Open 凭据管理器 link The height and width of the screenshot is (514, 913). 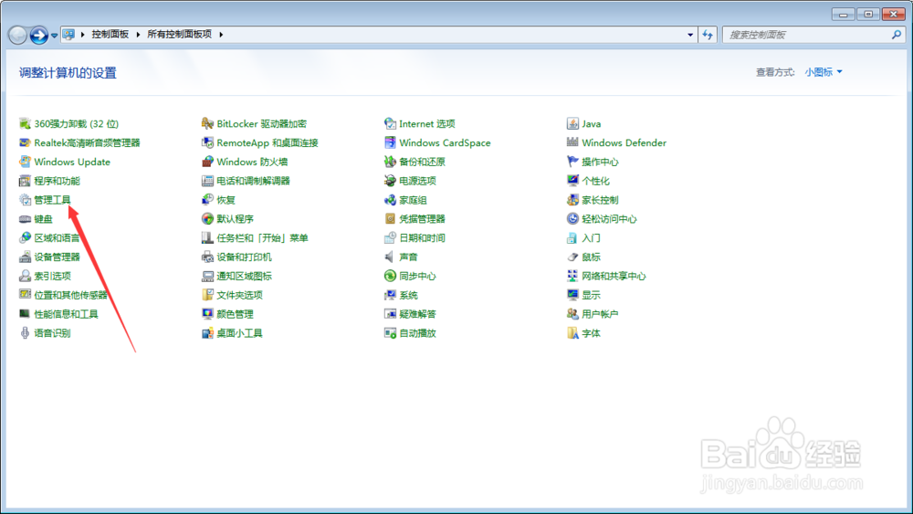[422, 219]
